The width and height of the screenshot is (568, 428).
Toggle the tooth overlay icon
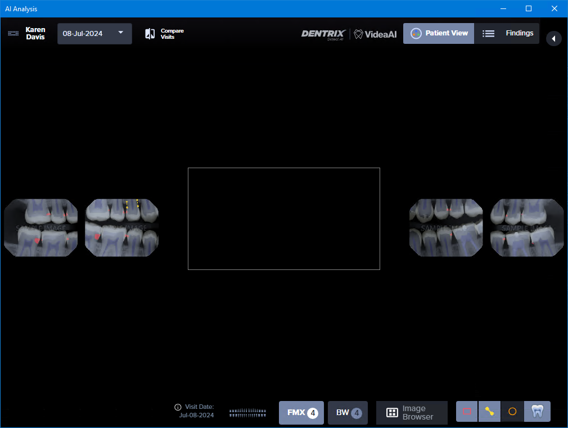tap(537, 412)
